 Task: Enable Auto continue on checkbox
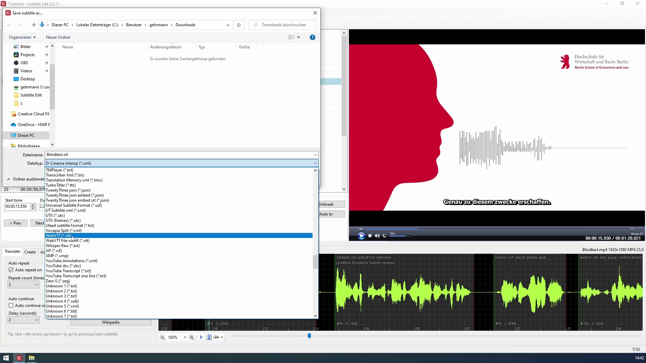pos(11,306)
